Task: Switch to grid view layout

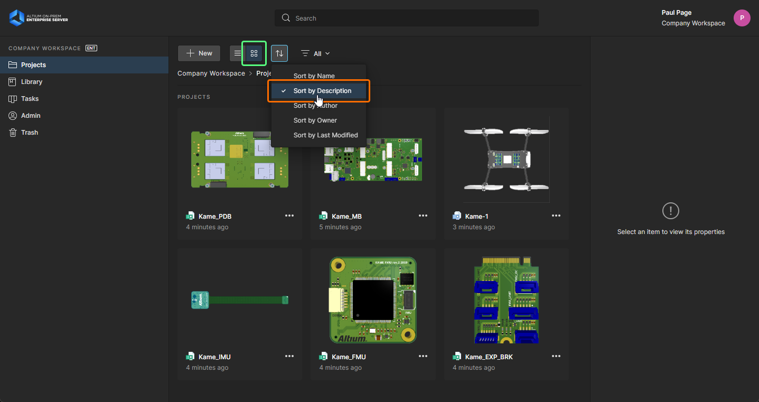Action: coord(254,53)
